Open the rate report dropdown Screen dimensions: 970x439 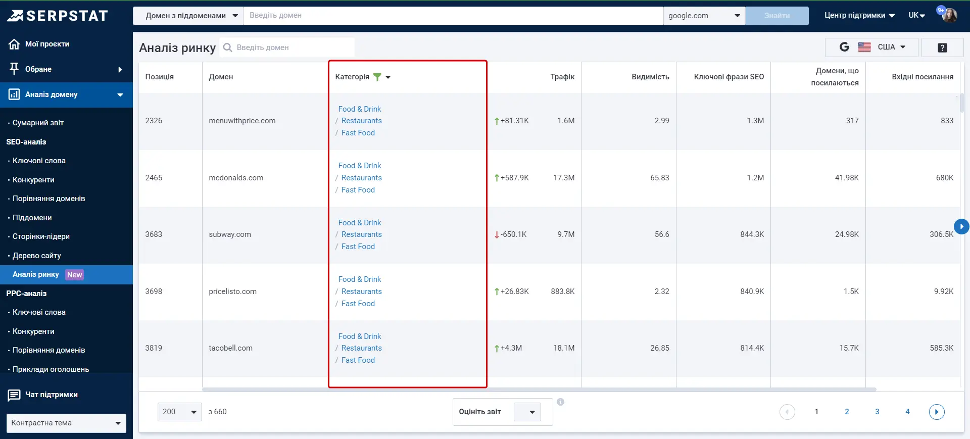click(527, 412)
